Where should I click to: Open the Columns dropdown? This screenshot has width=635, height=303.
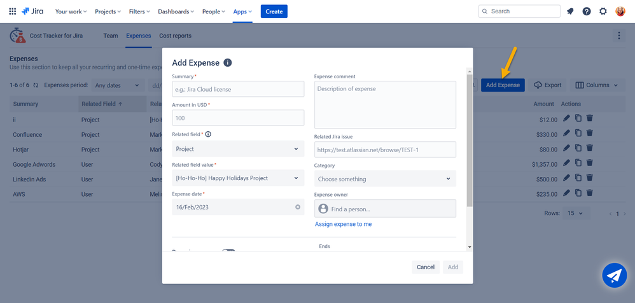pyautogui.click(x=597, y=85)
